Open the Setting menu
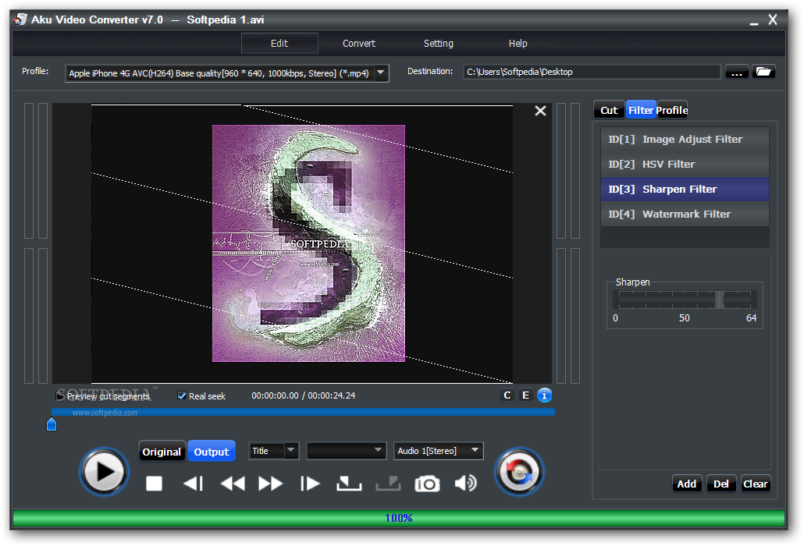Screen dimensions: 804x546 [439, 44]
